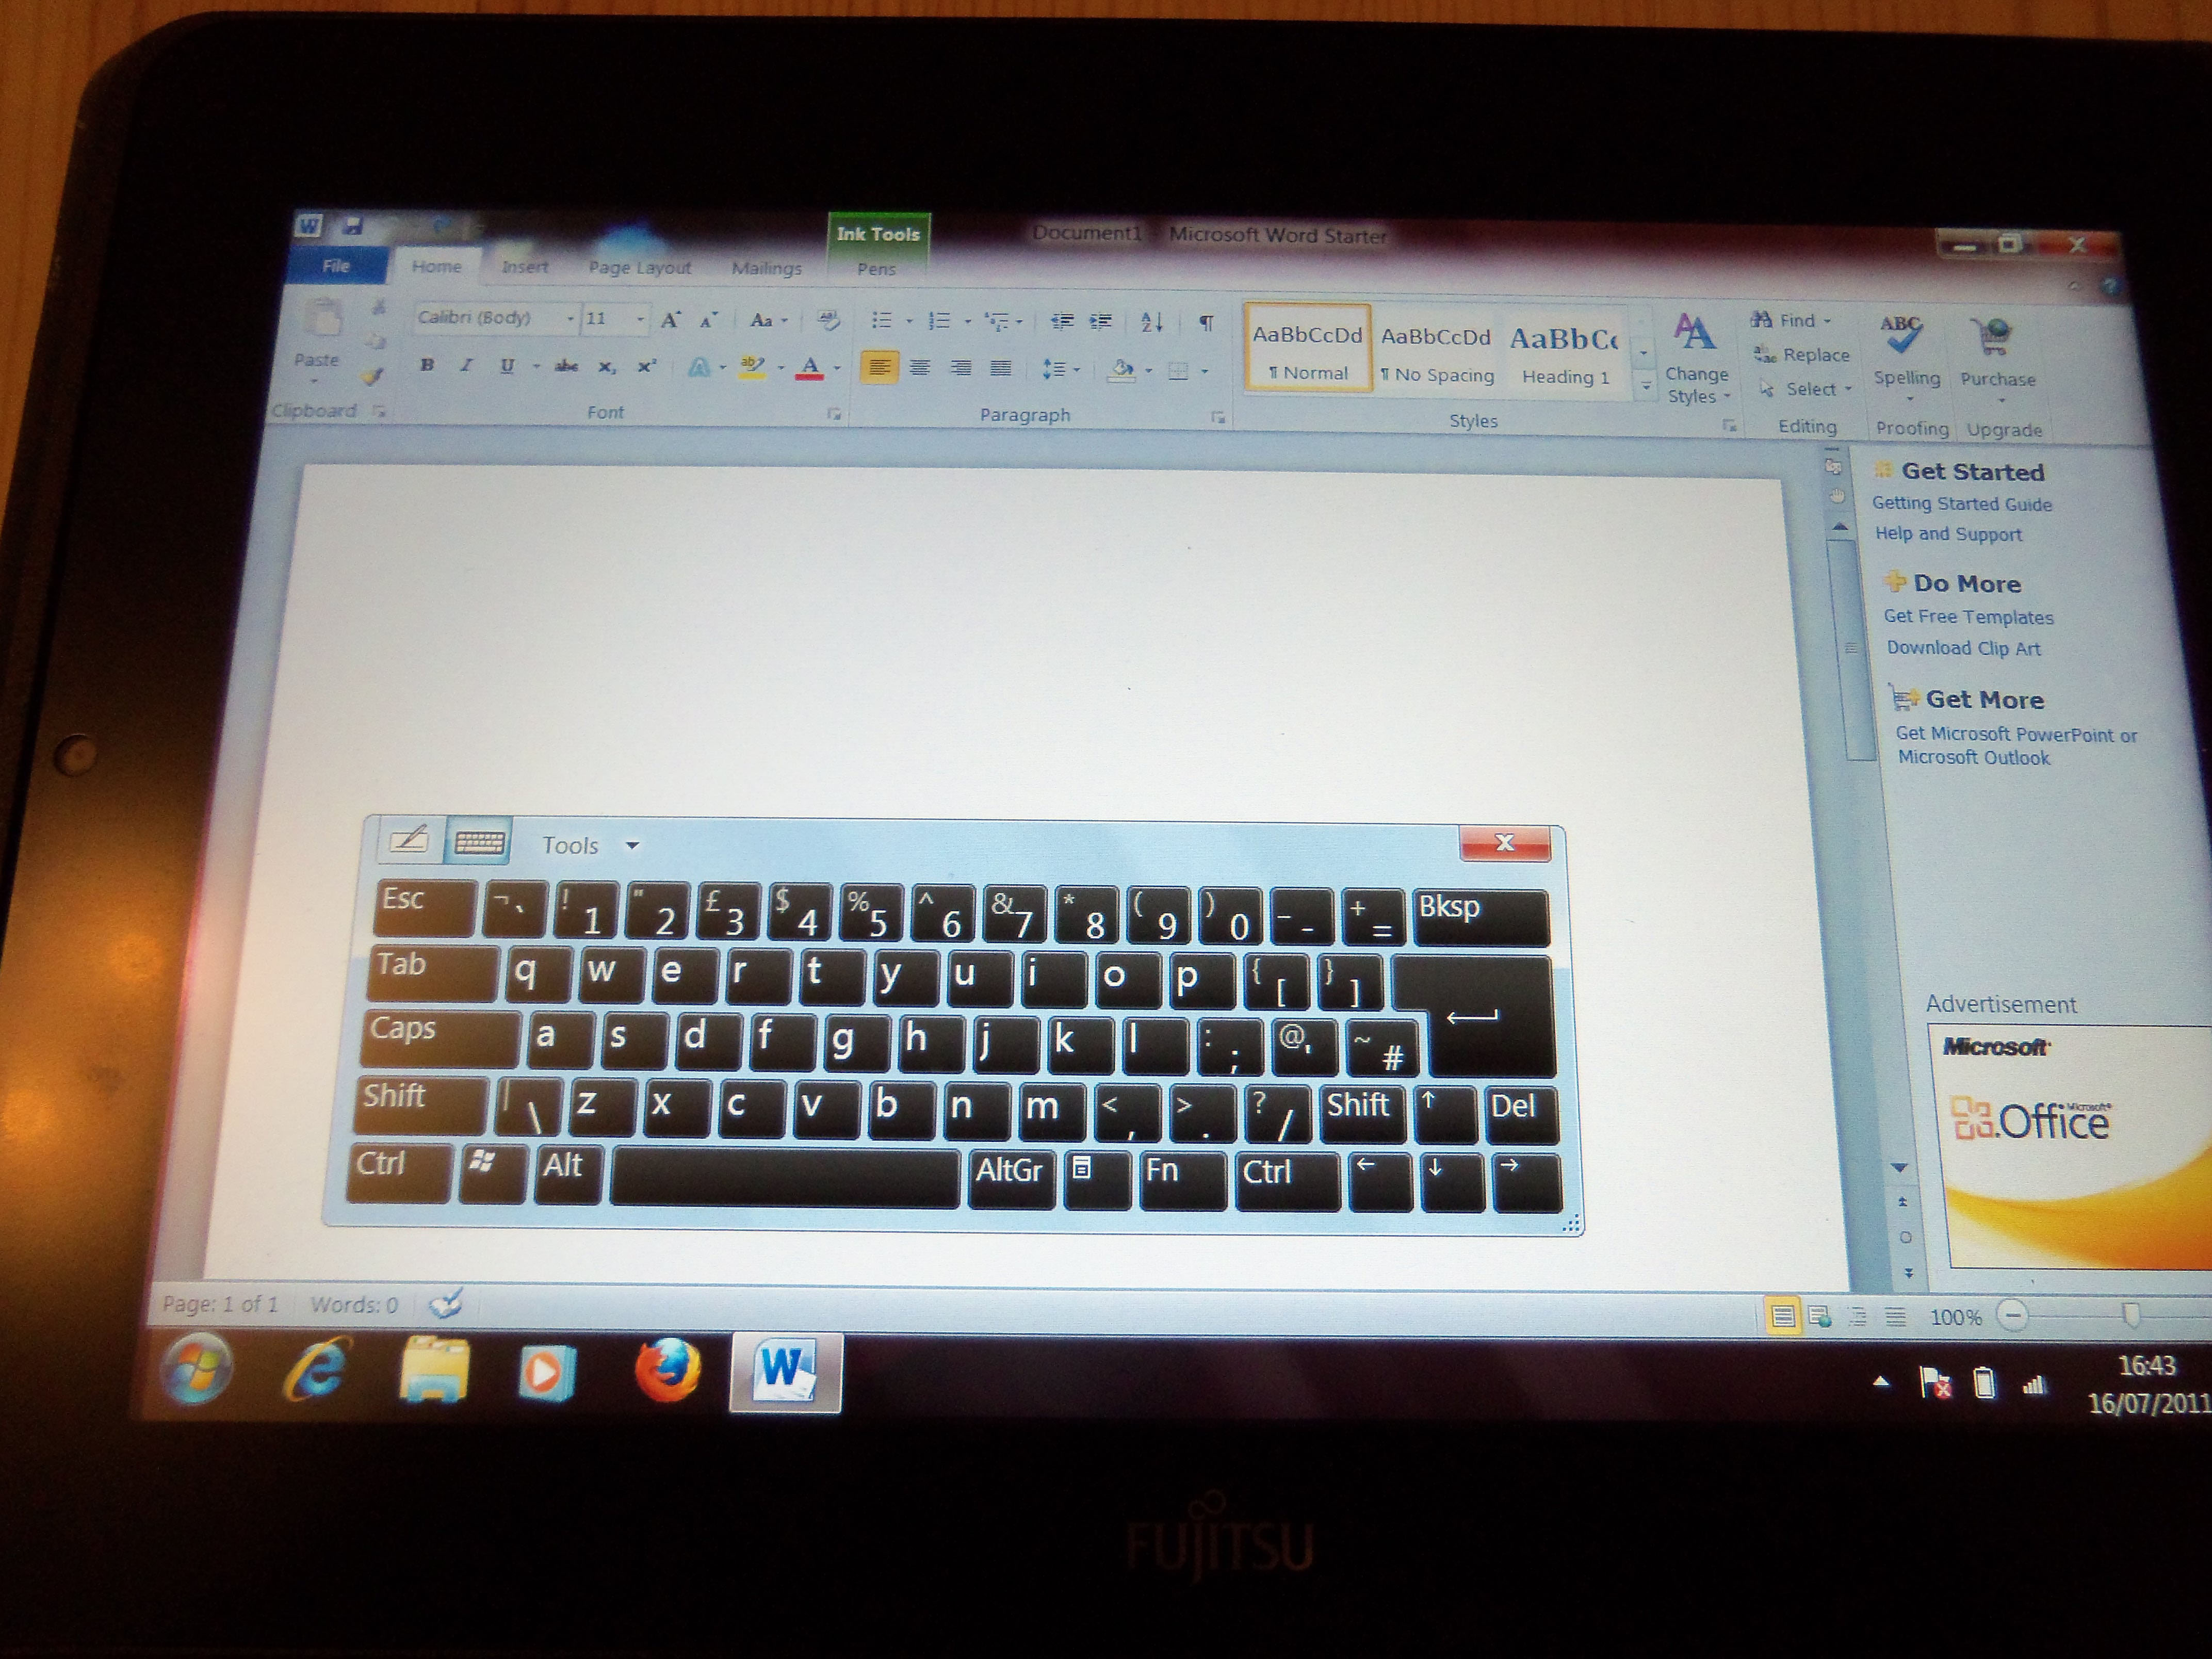Click Increase Indent icon

click(1101, 321)
